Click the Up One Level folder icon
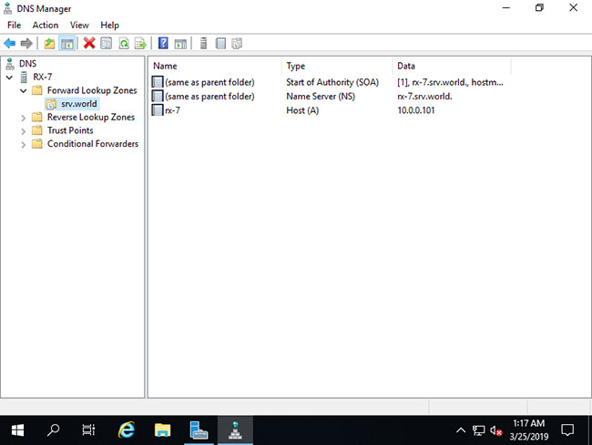 point(49,44)
